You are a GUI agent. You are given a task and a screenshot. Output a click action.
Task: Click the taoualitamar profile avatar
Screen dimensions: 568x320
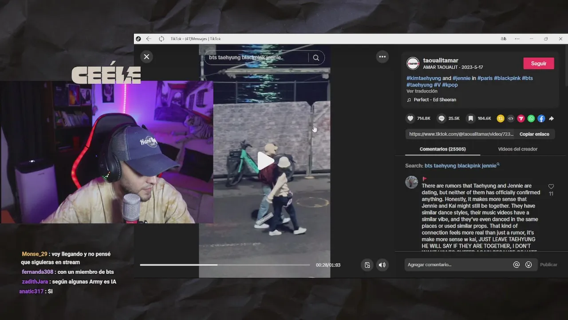(x=413, y=64)
